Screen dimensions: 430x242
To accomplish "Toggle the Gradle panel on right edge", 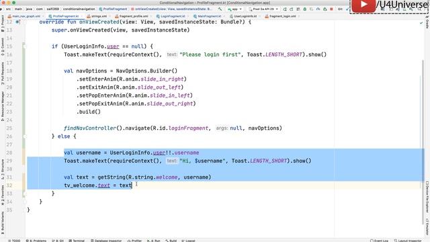I will [427, 22].
